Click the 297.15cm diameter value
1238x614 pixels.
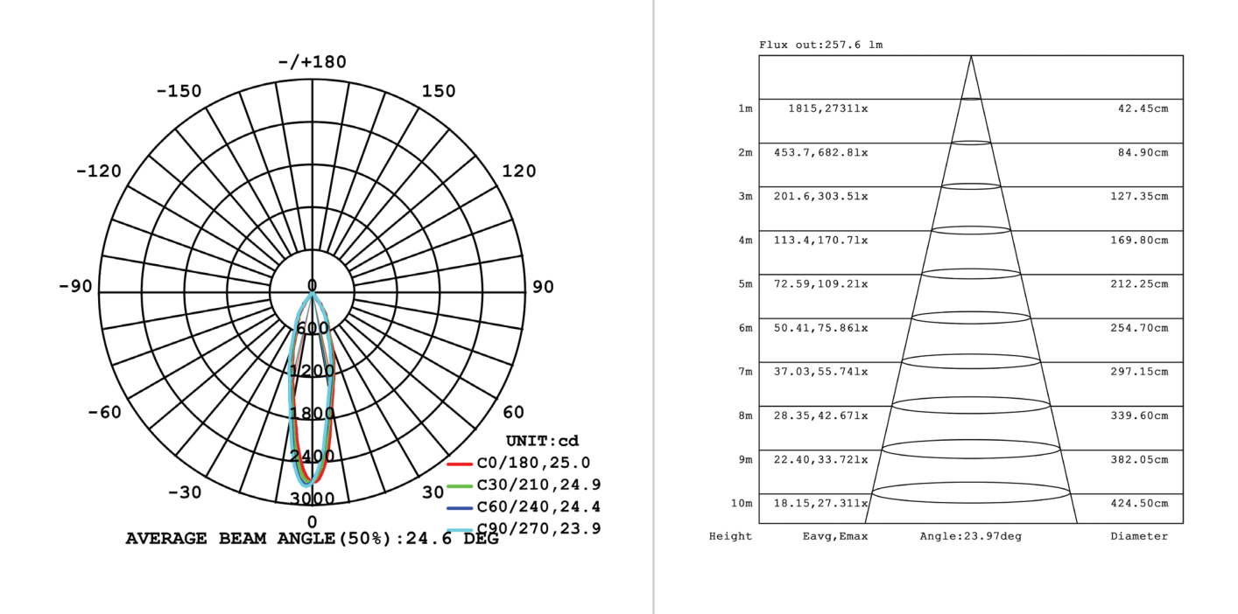click(x=1140, y=372)
